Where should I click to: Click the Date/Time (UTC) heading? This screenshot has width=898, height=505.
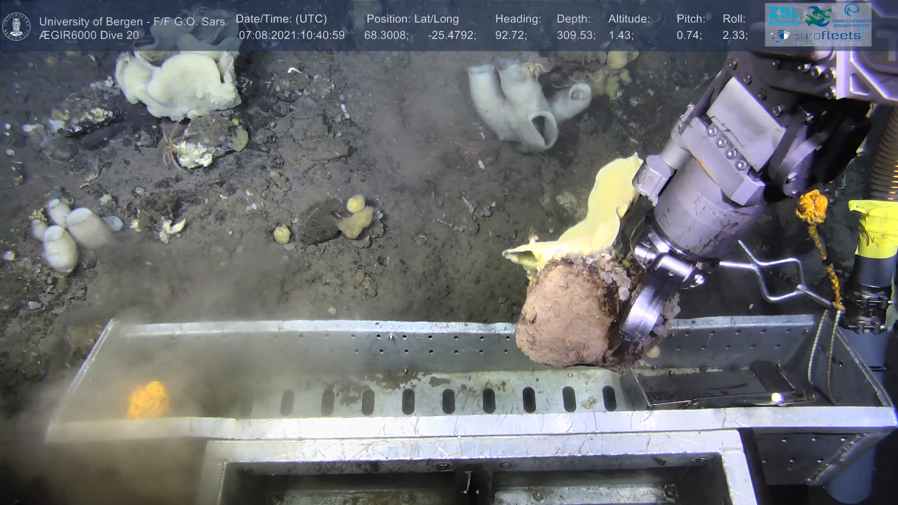click(x=281, y=19)
